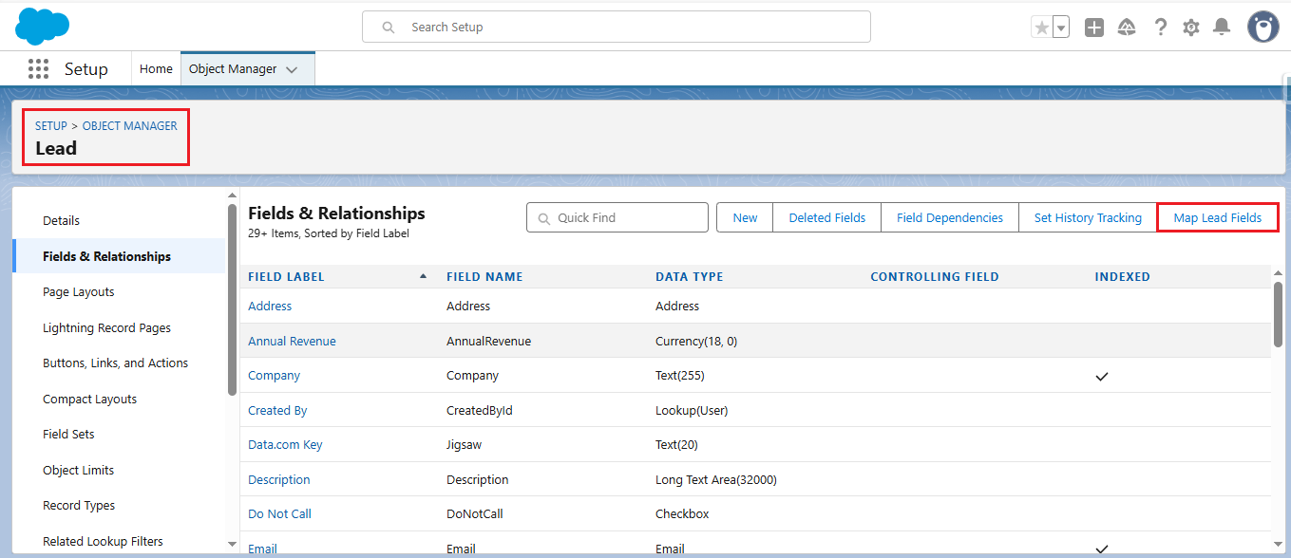Viewport: 1291px width, 558px height.
Task: Click the Search Setup field
Action: coord(617,27)
